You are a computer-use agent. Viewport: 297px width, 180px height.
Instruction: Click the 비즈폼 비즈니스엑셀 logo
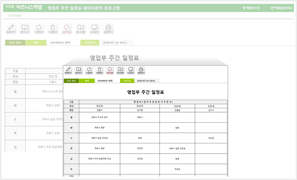point(24,7)
